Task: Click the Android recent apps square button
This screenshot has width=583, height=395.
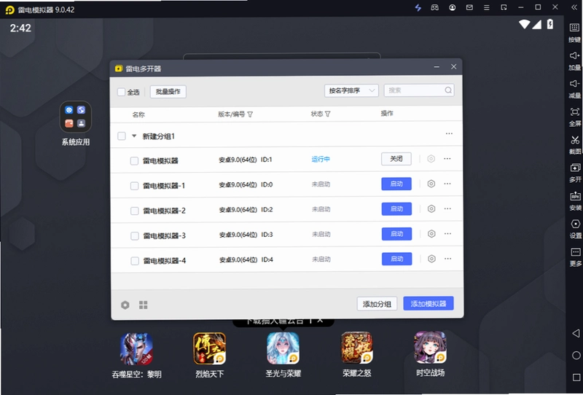Action: pyautogui.click(x=576, y=378)
